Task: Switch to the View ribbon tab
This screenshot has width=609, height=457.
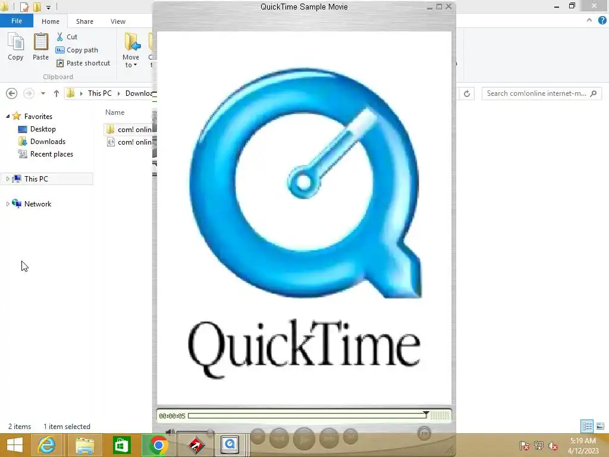Action: click(118, 21)
